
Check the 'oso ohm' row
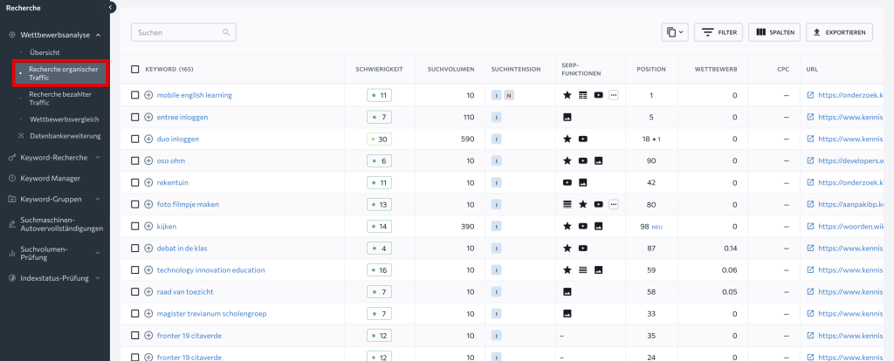tap(135, 161)
